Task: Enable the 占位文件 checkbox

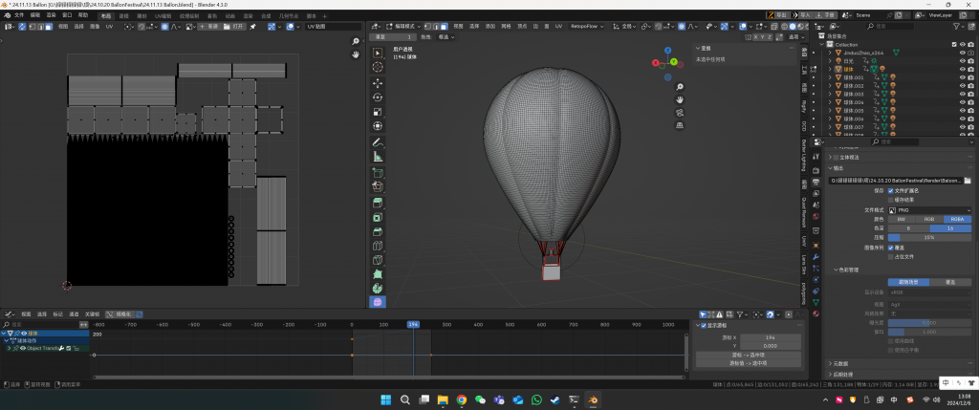Action: coord(892,256)
